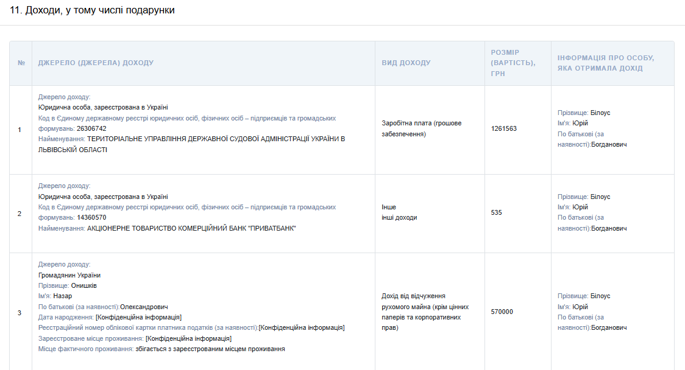Viewport: 685px width, 370px height.
Task: Click 'АКЦІОНЕРНЕ ТОВАРИСТВО КОМЕРЦІЙНИЙ БАНК "ПРИВАТБАНК"' name
Action: tap(191, 228)
